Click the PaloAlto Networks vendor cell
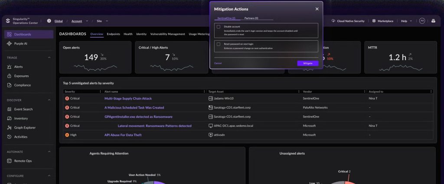The image size is (444, 184). (315, 108)
